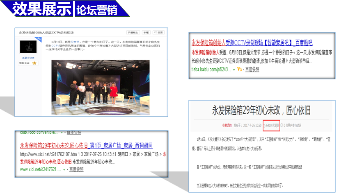The image size is (348, 196).
Task: Click the 收藏 button in the forum post
Action: pyautogui.click(x=146, y=32)
